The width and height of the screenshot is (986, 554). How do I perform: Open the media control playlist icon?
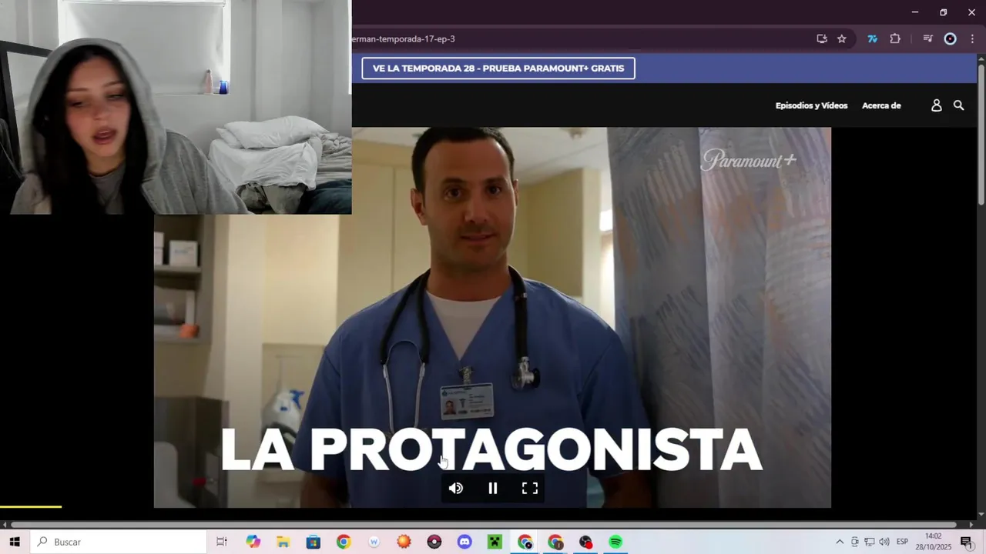coord(928,38)
